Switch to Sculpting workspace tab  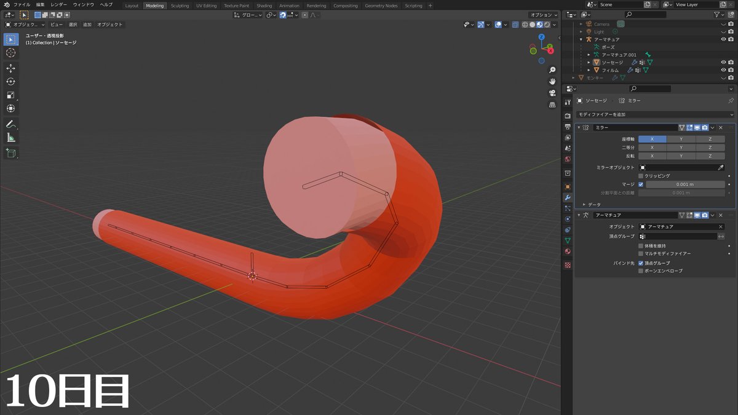180,6
